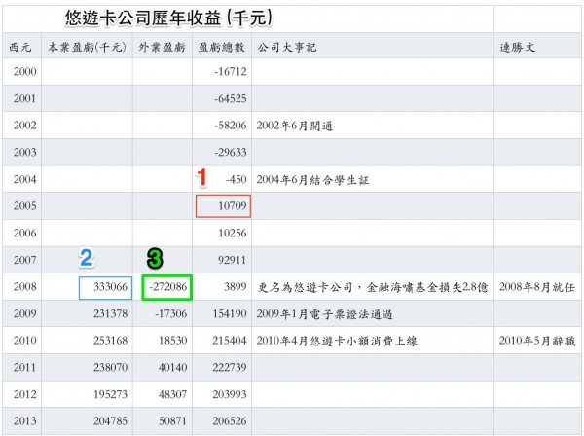Click the 本業盈虧(千元) column header
The height and width of the screenshot is (436, 584).
(x=87, y=46)
